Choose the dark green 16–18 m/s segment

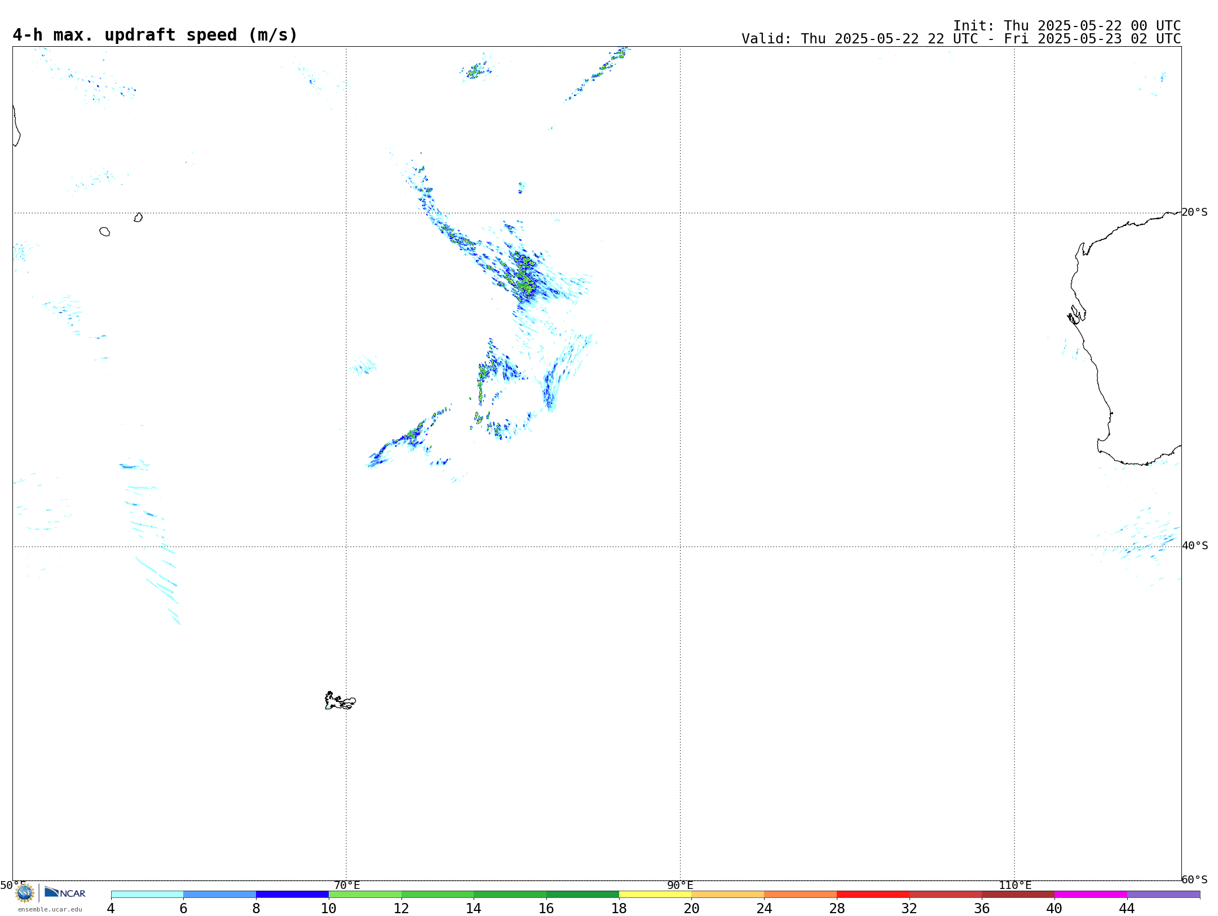click(582, 894)
